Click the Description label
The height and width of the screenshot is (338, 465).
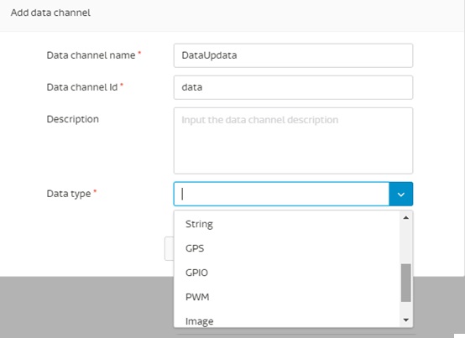point(73,119)
